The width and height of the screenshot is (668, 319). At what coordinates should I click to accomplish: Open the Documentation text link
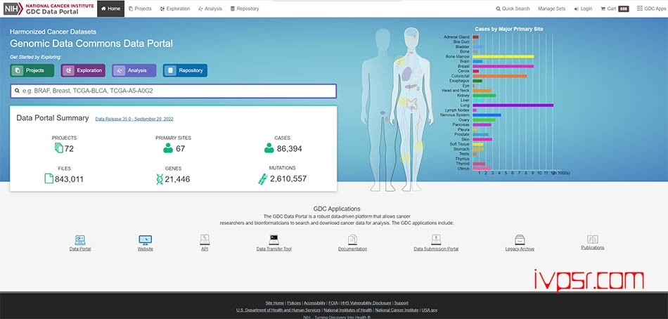(352, 249)
